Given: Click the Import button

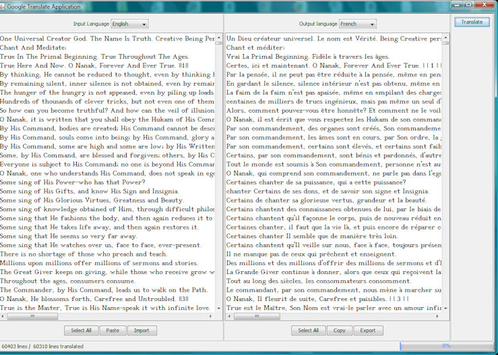Looking at the screenshot, I should click(142, 331).
